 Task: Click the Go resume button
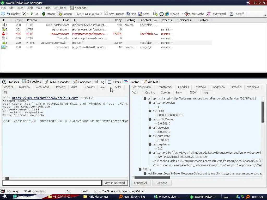click(34, 14)
